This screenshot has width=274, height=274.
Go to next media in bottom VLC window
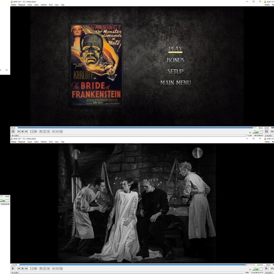(26, 268)
